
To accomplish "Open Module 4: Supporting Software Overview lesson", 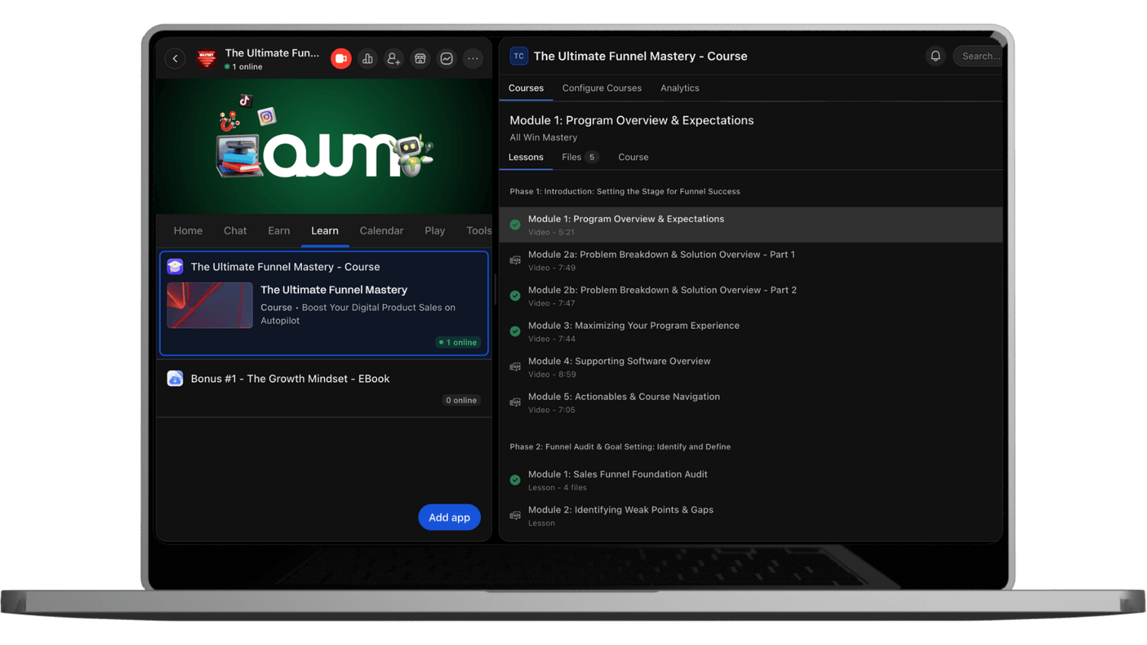I will tap(619, 361).
